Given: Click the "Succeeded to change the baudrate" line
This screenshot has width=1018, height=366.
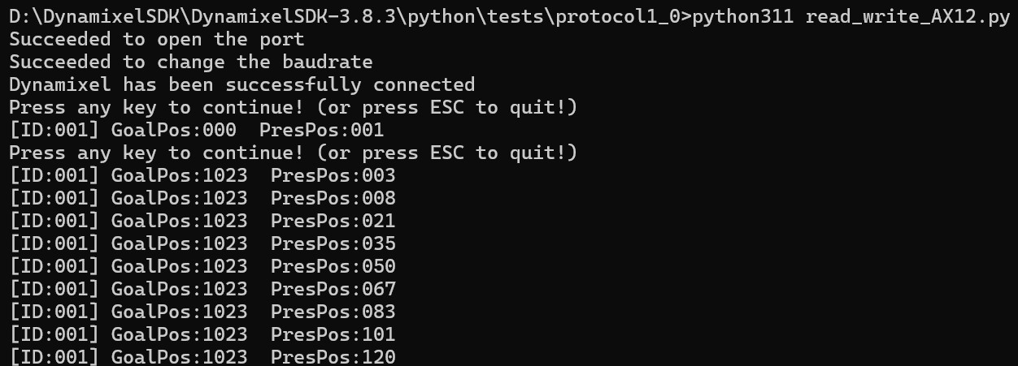Looking at the screenshot, I should (x=191, y=62).
